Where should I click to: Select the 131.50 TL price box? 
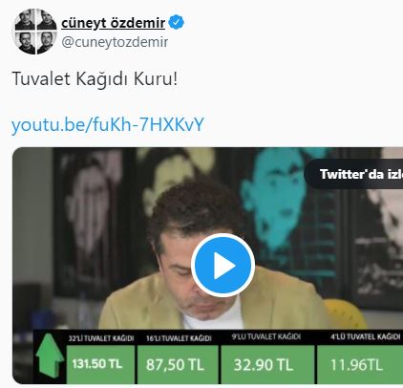100,364
